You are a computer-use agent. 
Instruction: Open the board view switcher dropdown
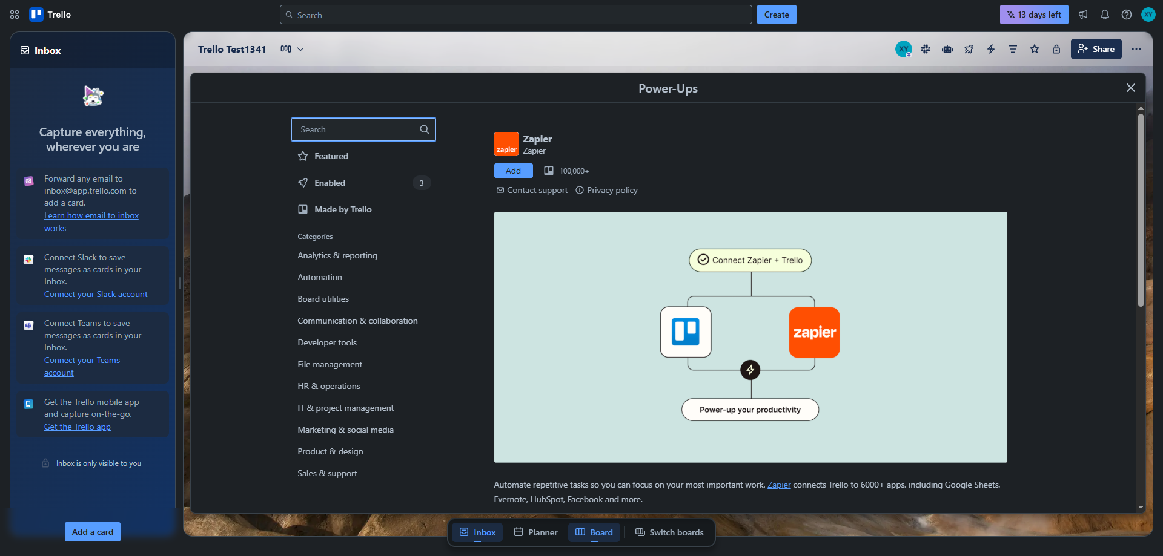[x=292, y=49]
